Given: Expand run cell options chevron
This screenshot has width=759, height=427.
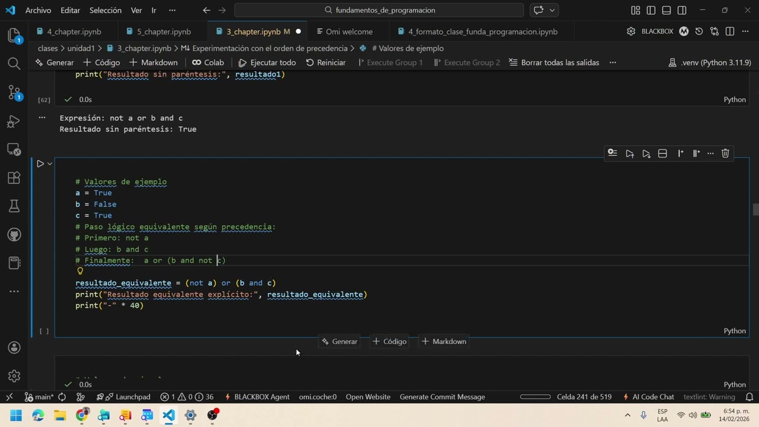Looking at the screenshot, I should (x=50, y=164).
